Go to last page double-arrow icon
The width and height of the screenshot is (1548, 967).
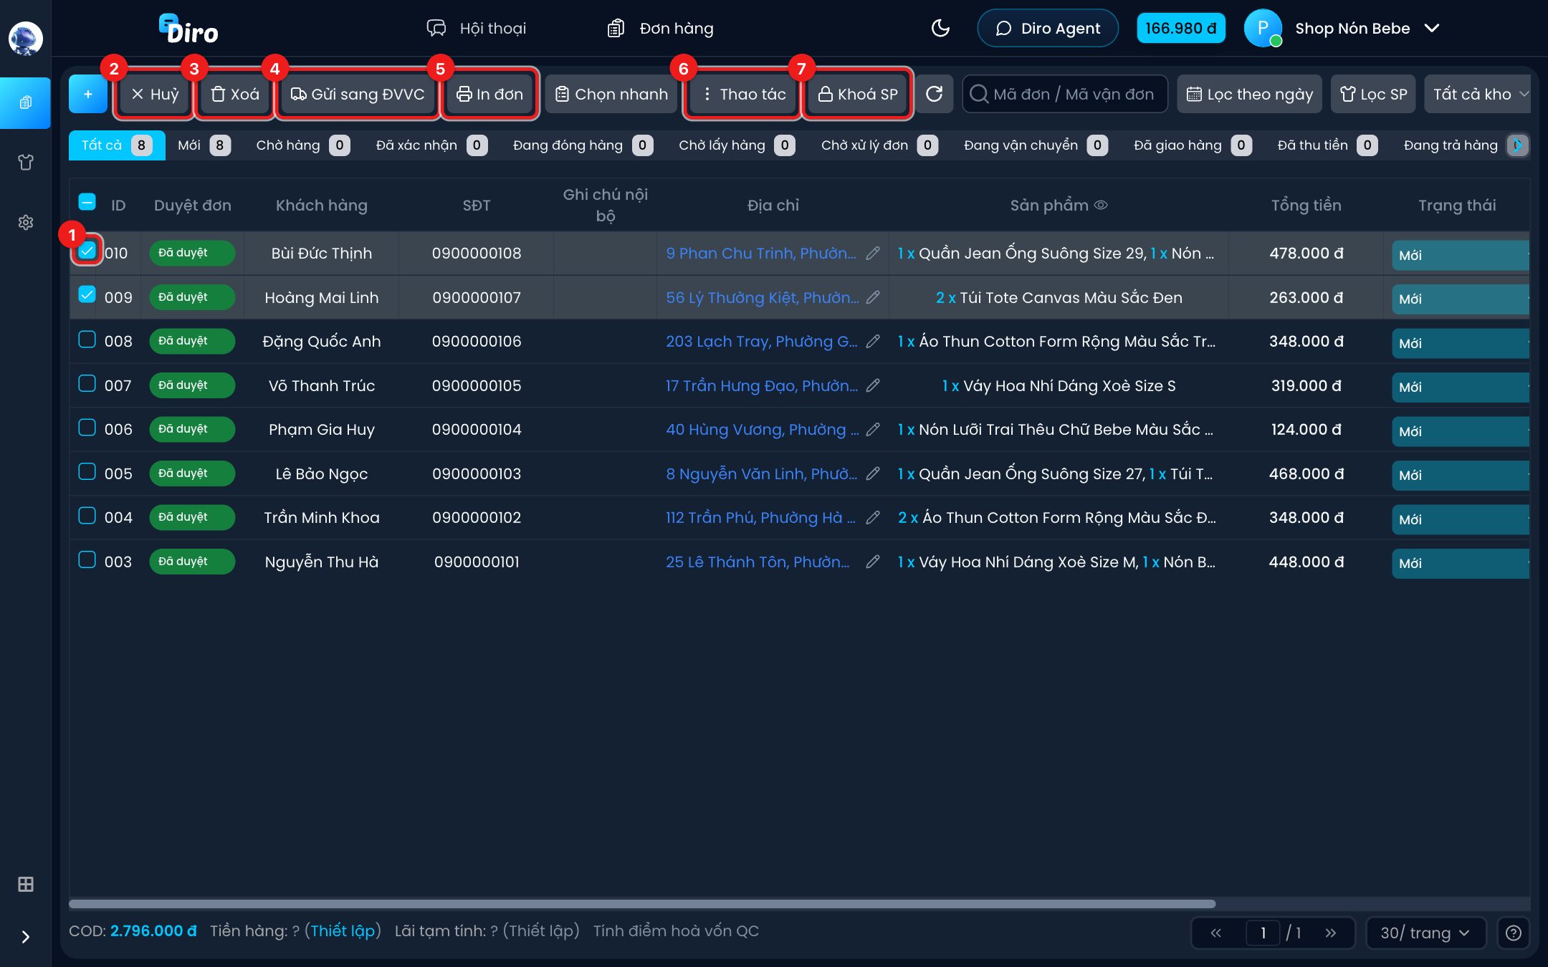tap(1331, 933)
